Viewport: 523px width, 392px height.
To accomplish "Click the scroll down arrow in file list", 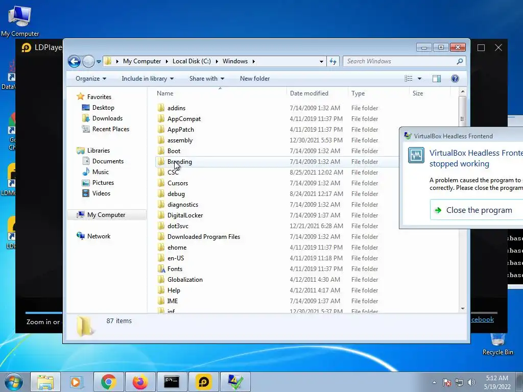I will tap(463, 309).
